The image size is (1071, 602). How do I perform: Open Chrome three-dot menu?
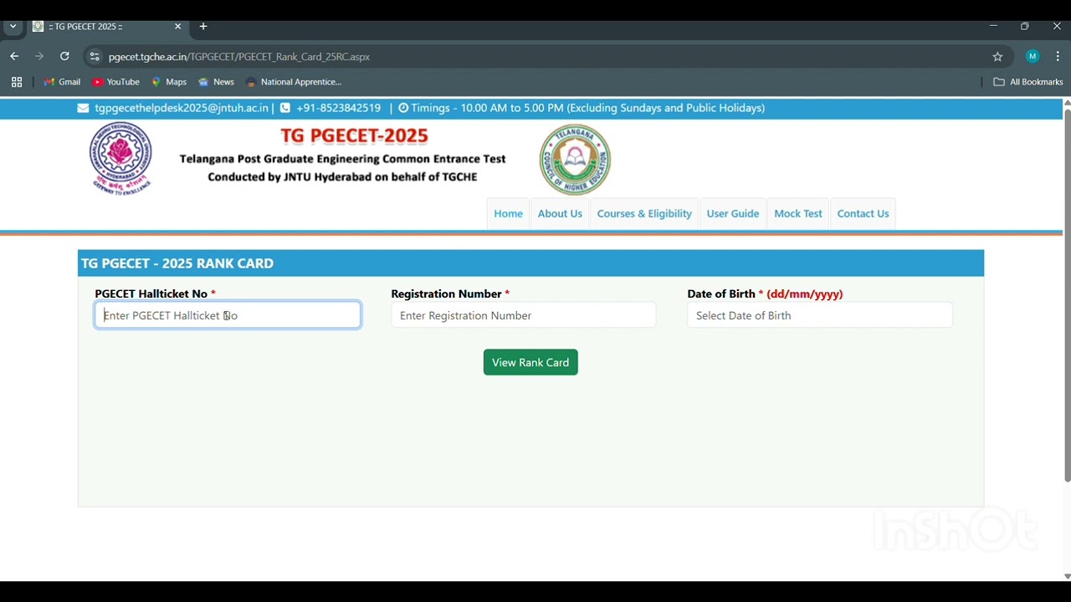1058,56
